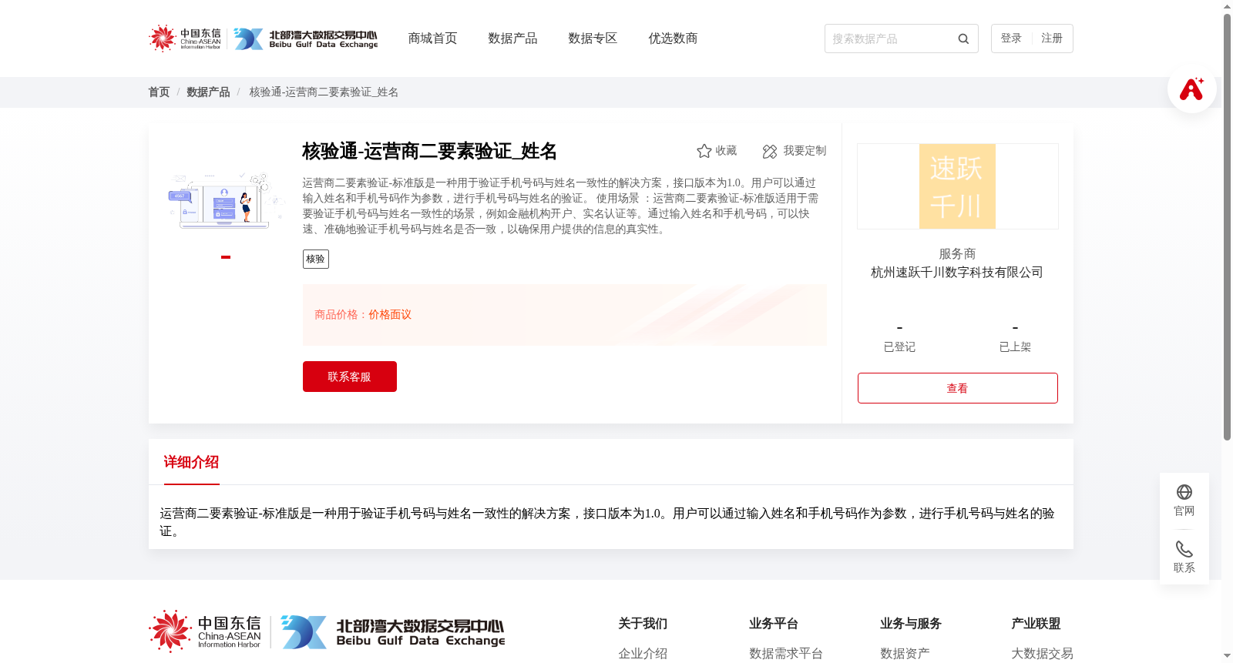
Task: Click the footer China-ASEAN logo
Action: [x=205, y=631]
